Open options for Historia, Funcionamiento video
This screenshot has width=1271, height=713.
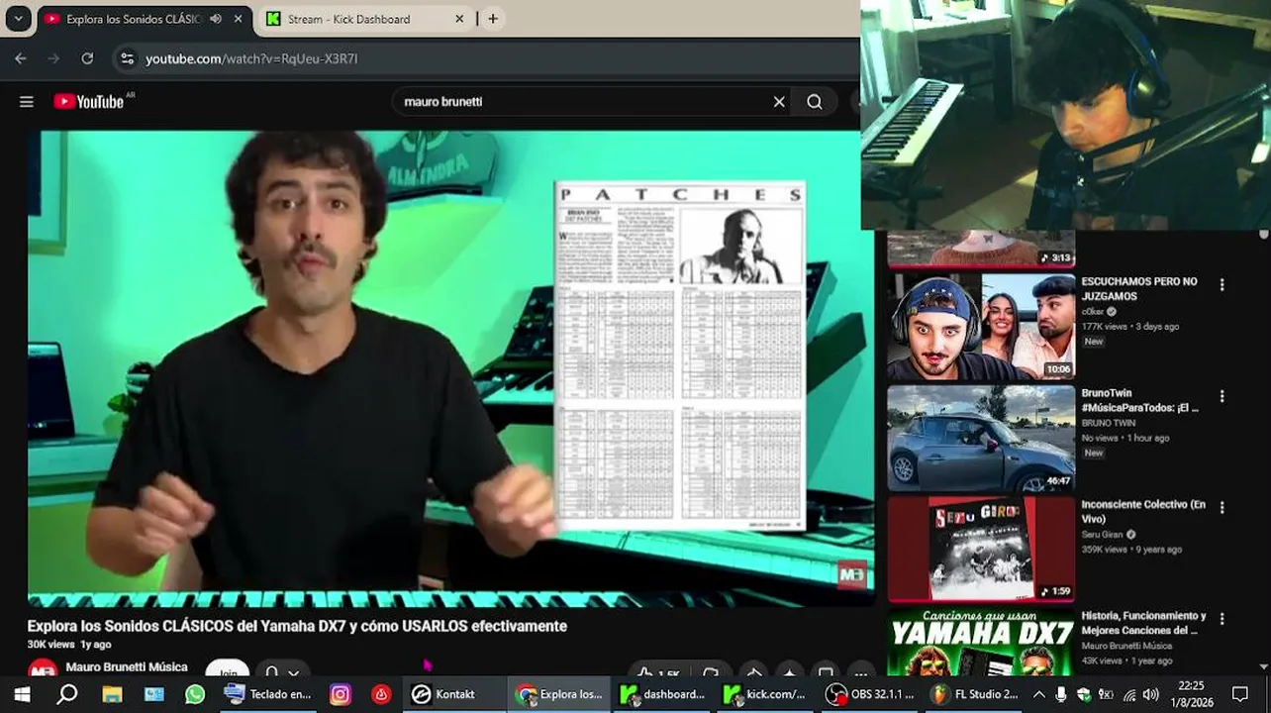pos(1222,619)
